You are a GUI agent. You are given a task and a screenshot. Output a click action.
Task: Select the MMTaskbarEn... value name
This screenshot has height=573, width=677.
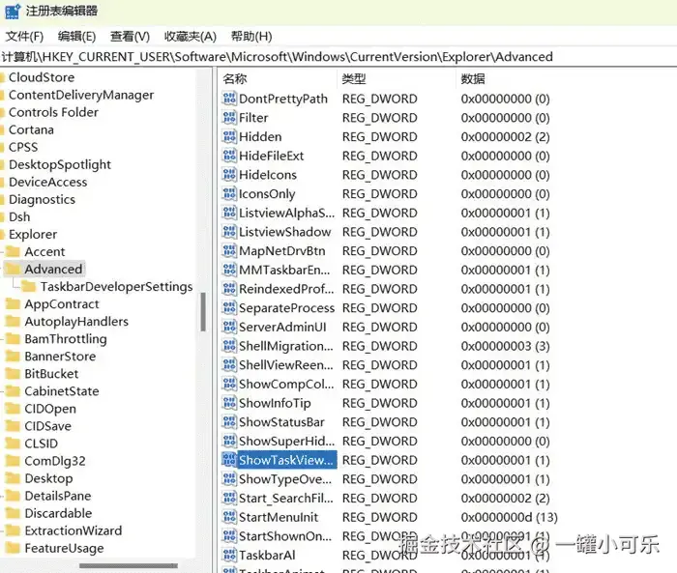(x=284, y=270)
